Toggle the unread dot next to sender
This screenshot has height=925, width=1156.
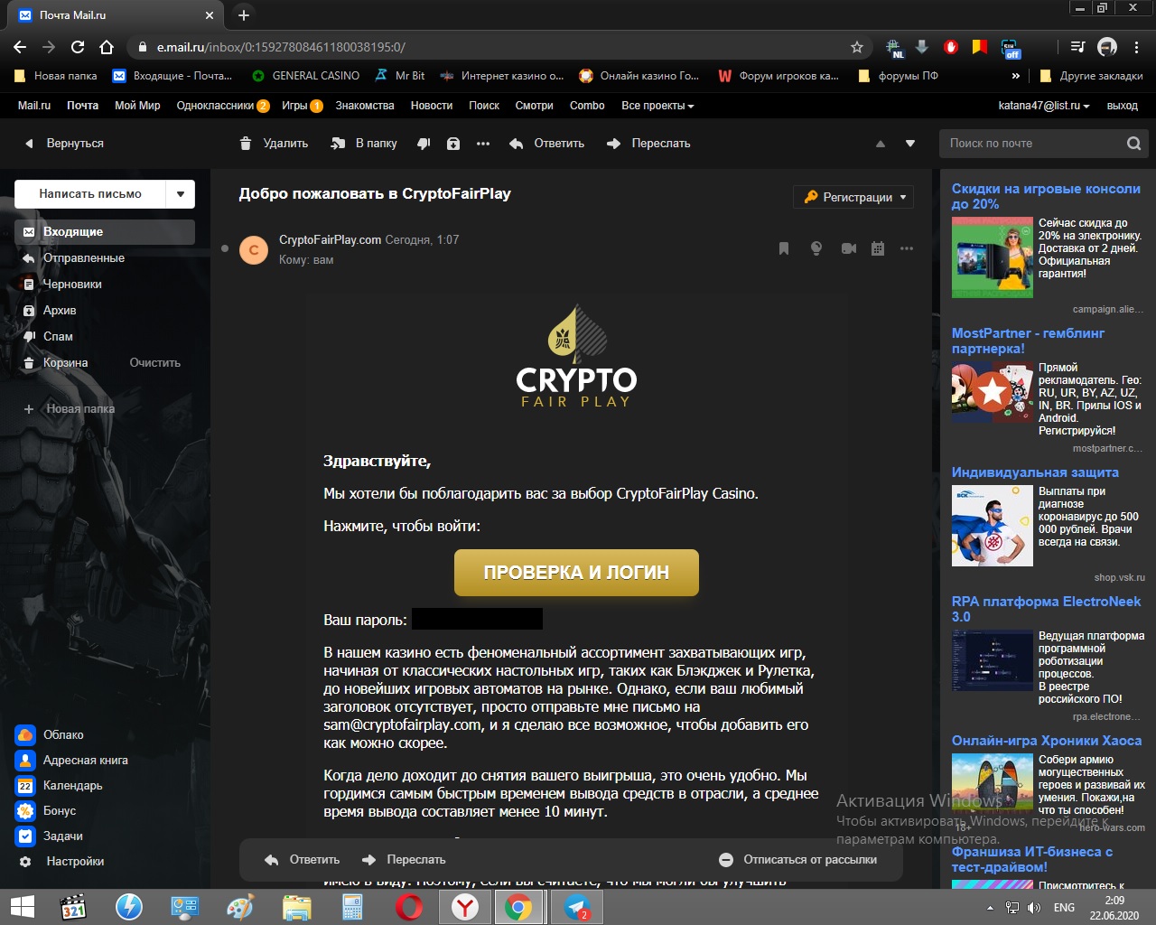pyautogui.click(x=225, y=248)
